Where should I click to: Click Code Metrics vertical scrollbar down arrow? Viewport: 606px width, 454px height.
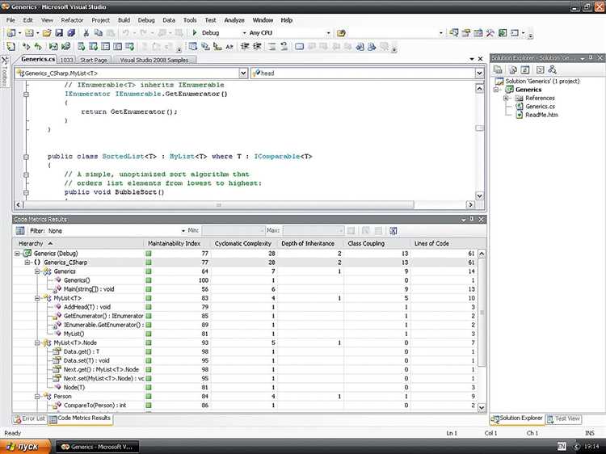pyautogui.click(x=482, y=407)
